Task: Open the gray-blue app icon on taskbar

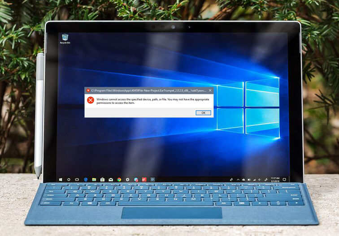Action: [x=152, y=180]
